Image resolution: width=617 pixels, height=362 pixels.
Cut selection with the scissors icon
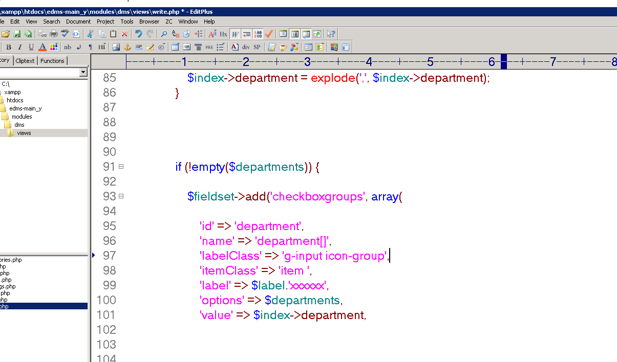click(x=90, y=34)
